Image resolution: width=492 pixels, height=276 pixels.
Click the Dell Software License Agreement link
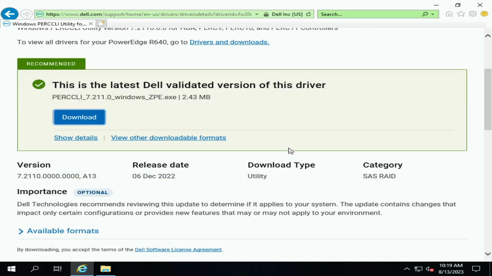178,249
